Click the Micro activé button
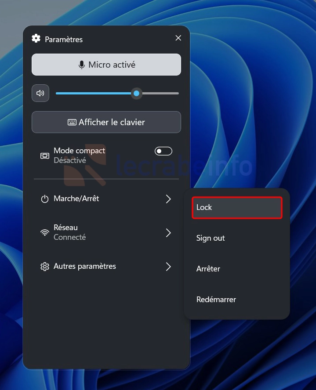The height and width of the screenshot is (390, 316). 106,65
